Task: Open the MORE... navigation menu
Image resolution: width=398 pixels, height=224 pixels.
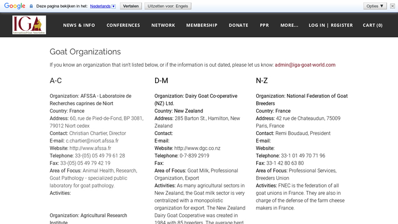Action: click(x=289, y=25)
